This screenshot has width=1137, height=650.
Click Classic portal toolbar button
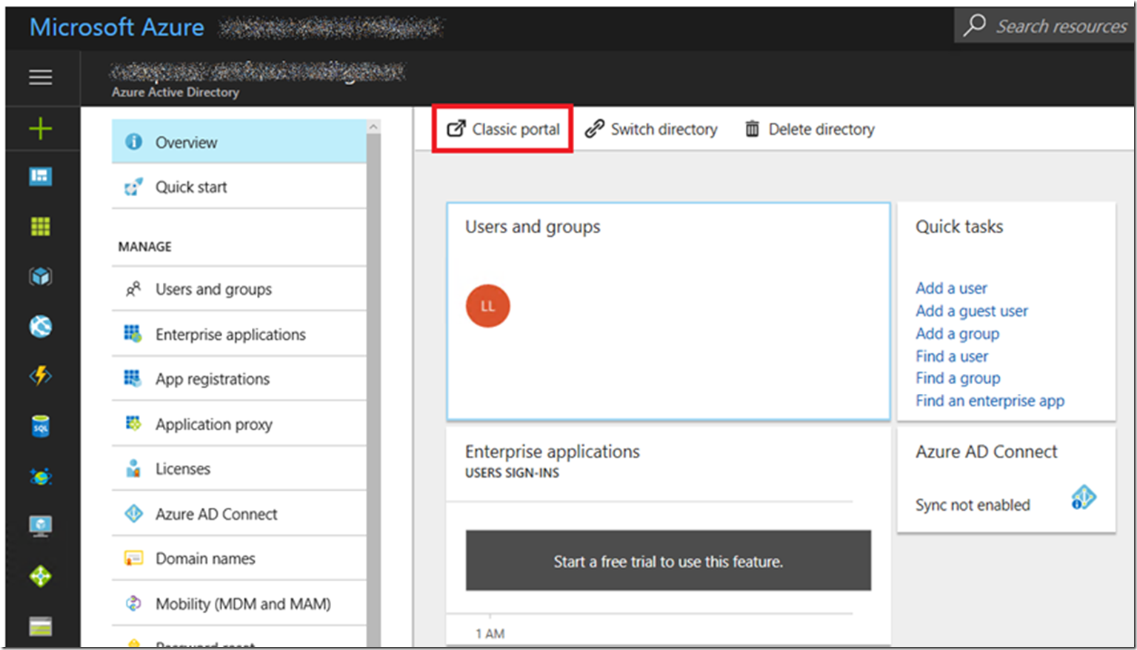coord(503,129)
